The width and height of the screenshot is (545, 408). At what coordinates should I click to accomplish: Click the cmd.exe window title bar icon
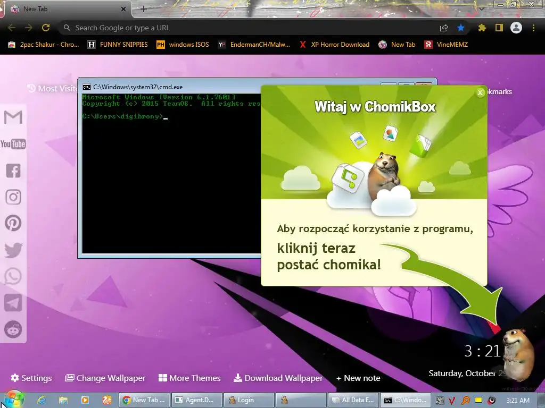(87, 87)
